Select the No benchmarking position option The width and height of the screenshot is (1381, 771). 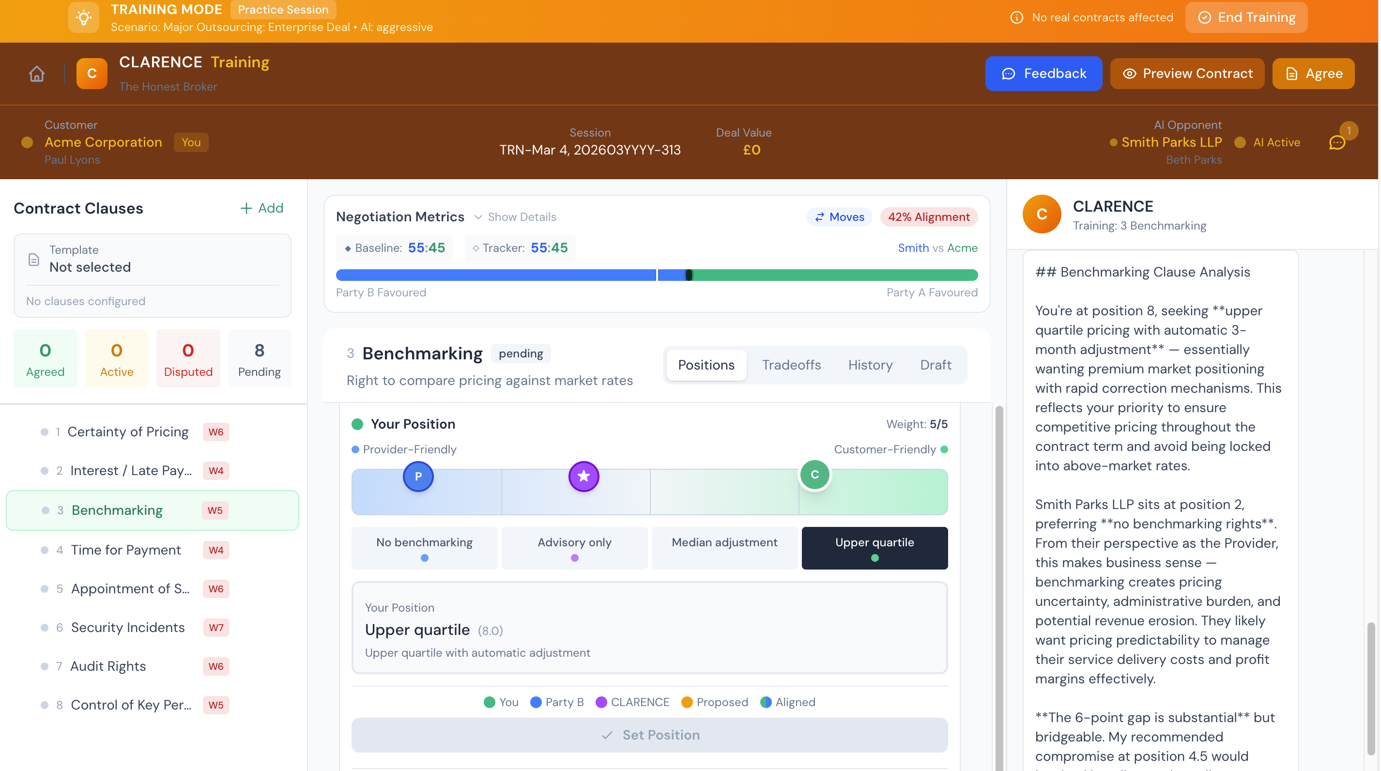point(424,547)
